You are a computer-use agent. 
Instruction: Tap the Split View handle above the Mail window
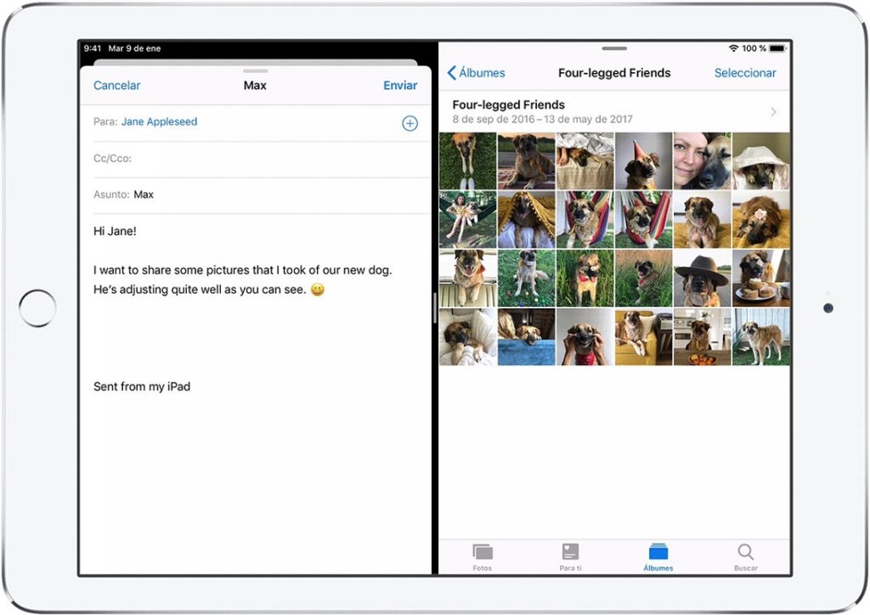click(x=254, y=71)
